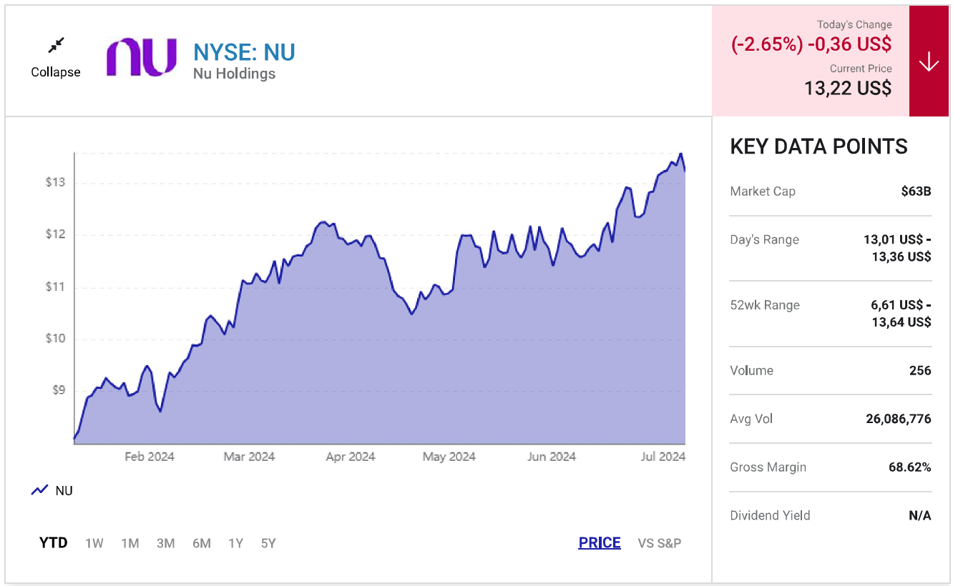Select the 1W time range
Image resolution: width=953 pixels, height=586 pixels.
pyautogui.click(x=94, y=543)
